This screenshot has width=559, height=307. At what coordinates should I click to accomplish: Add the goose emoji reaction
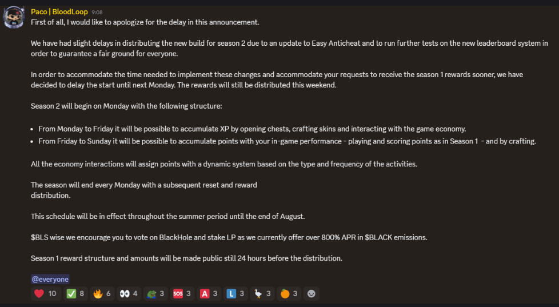tap(263, 294)
